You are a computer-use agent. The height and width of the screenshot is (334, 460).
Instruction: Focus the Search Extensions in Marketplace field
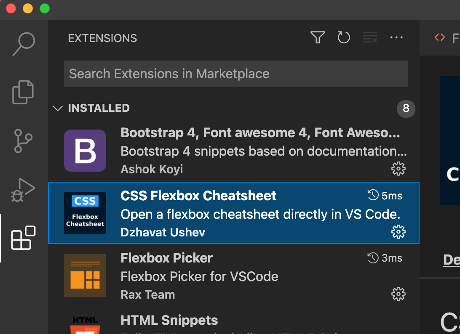pos(236,74)
